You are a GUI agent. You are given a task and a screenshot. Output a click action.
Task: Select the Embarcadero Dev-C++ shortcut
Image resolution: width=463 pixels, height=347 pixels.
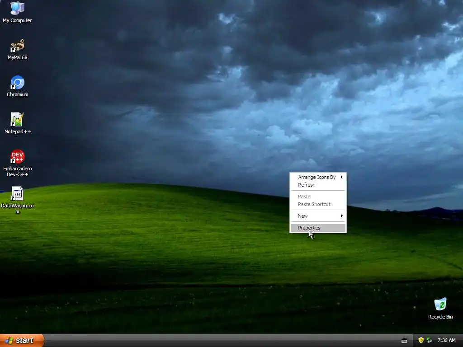click(18, 163)
